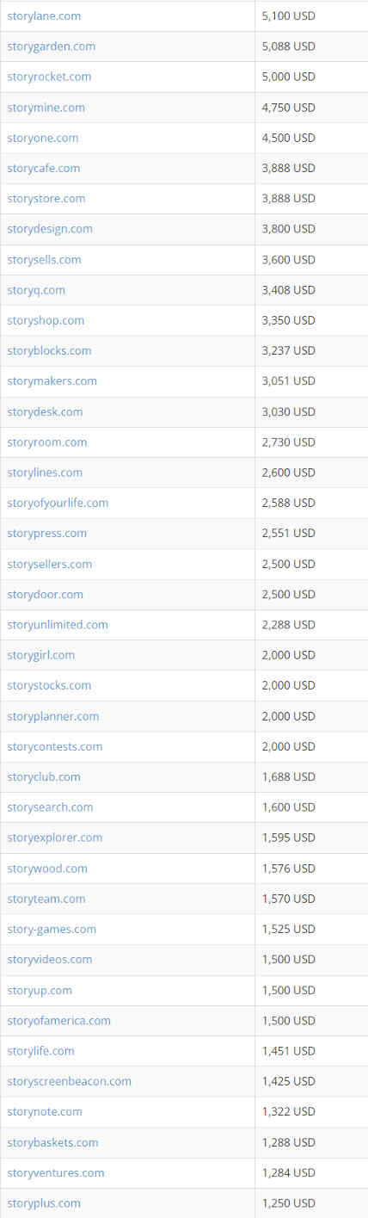Image resolution: width=368 pixels, height=1218 pixels.
Task: Visit the storycafe.com link
Action: pyautogui.click(x=44, y=168)
